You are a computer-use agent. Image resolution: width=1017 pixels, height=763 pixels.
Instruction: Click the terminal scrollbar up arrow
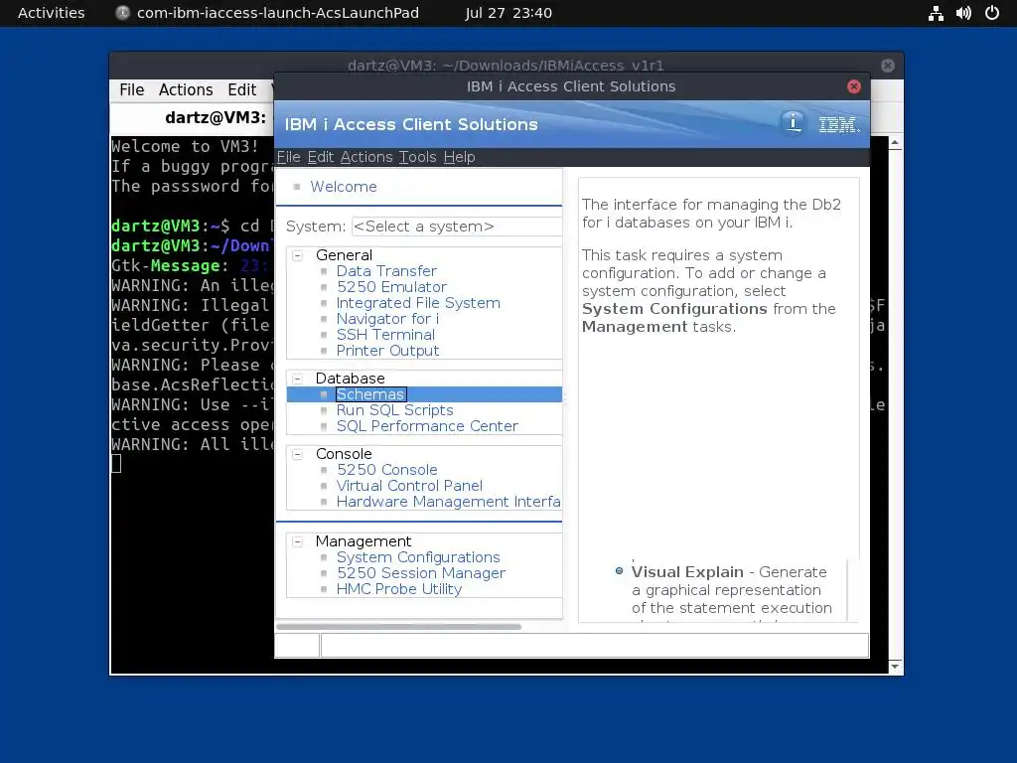[x=895, y=143]
